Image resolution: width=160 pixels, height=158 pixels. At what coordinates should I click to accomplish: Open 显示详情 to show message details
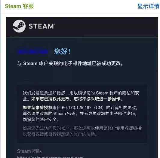[x=148, y=6]
